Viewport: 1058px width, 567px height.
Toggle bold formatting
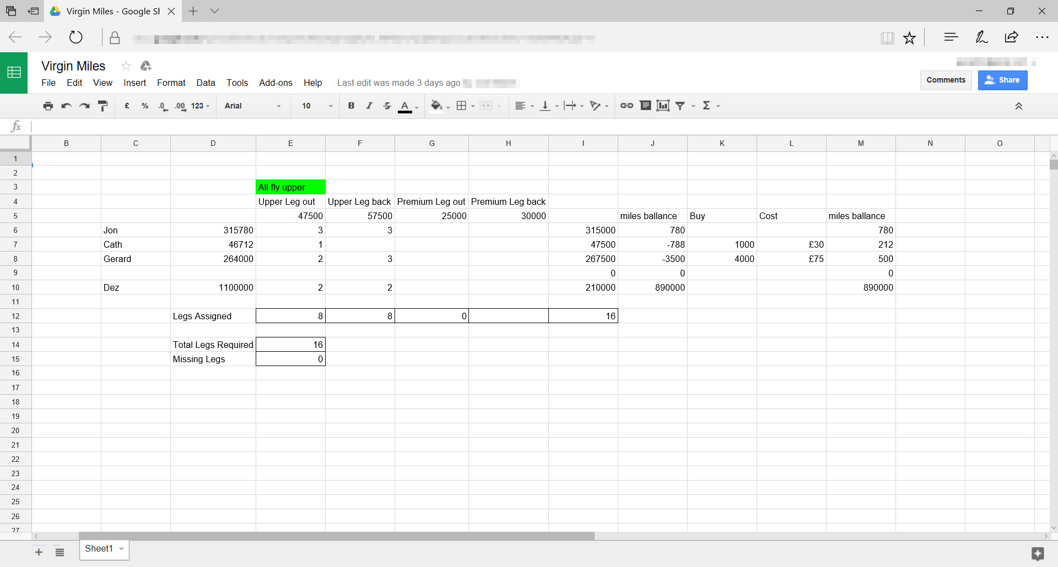[351, 106]
